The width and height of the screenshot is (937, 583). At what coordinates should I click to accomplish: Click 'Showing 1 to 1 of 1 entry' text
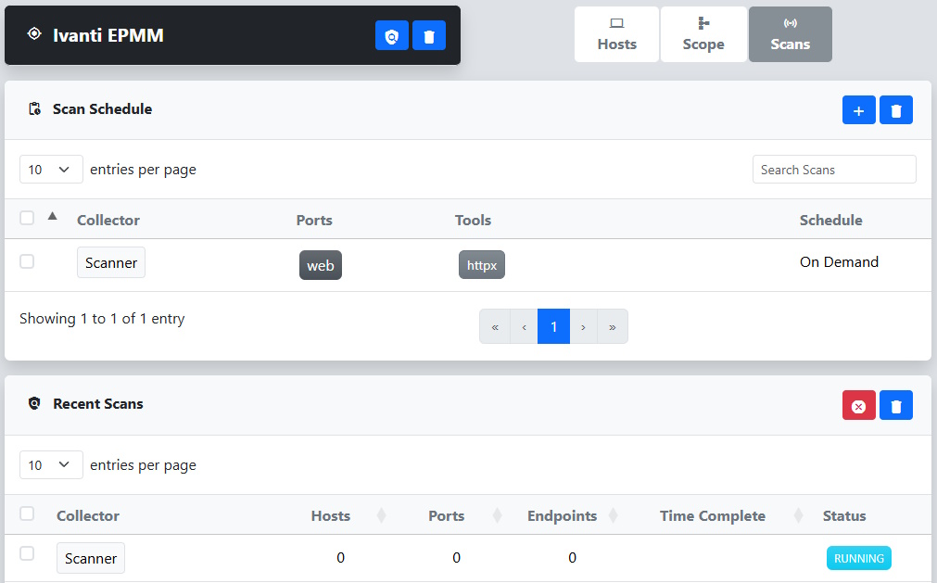(102, 319)
